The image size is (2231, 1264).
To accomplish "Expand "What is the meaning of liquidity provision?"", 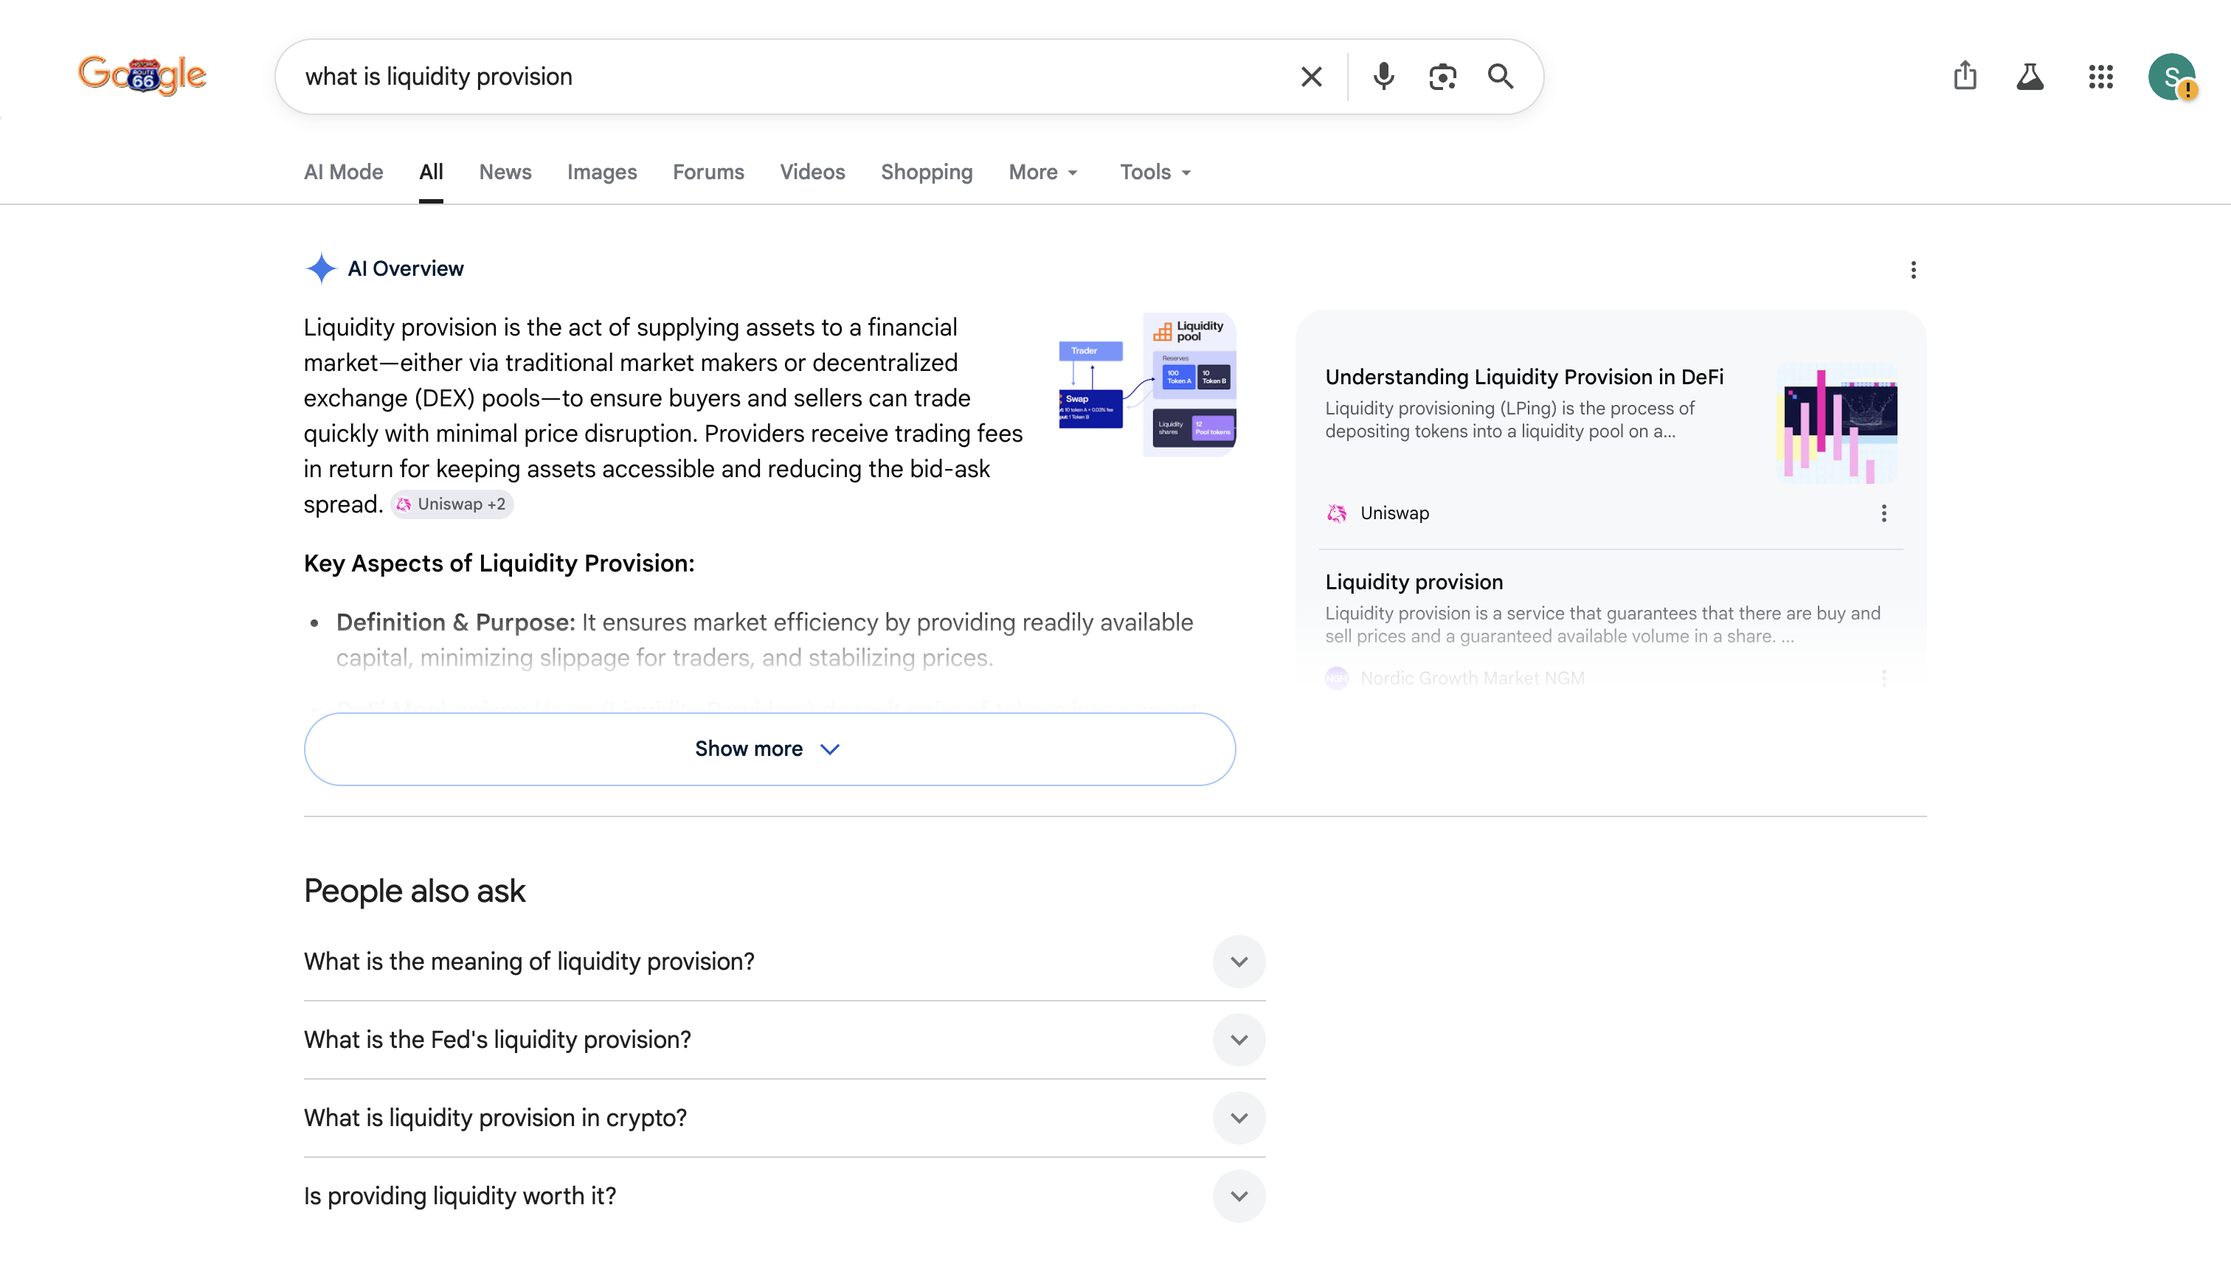I will (x=784, y=961).
